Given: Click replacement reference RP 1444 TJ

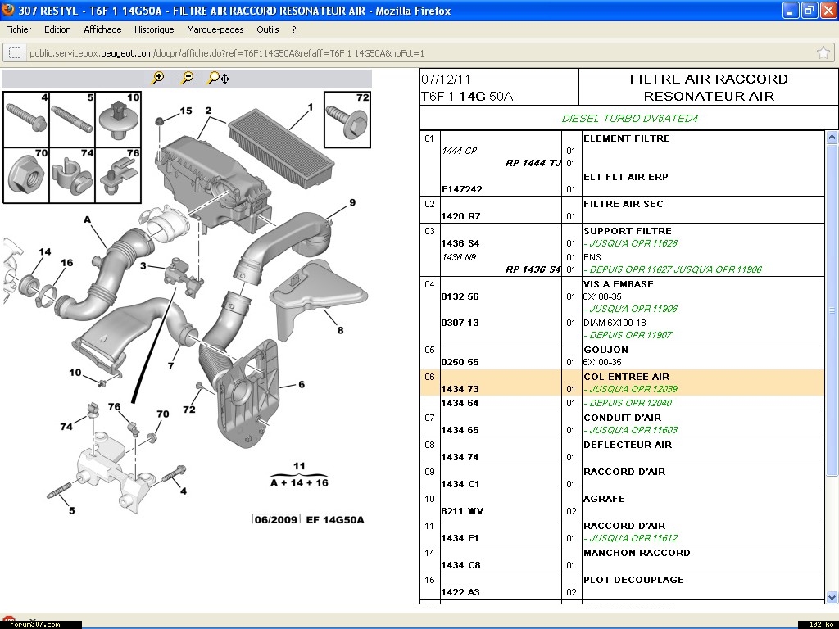Looking at the screenshot, I should point(533,163).
